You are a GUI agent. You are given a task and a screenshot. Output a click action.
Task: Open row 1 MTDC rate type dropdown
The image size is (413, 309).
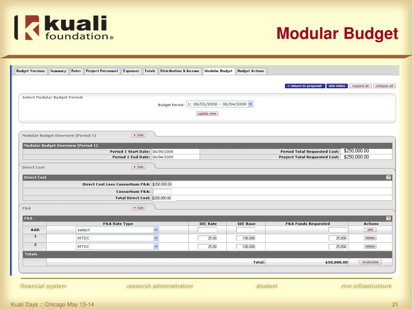117,238
